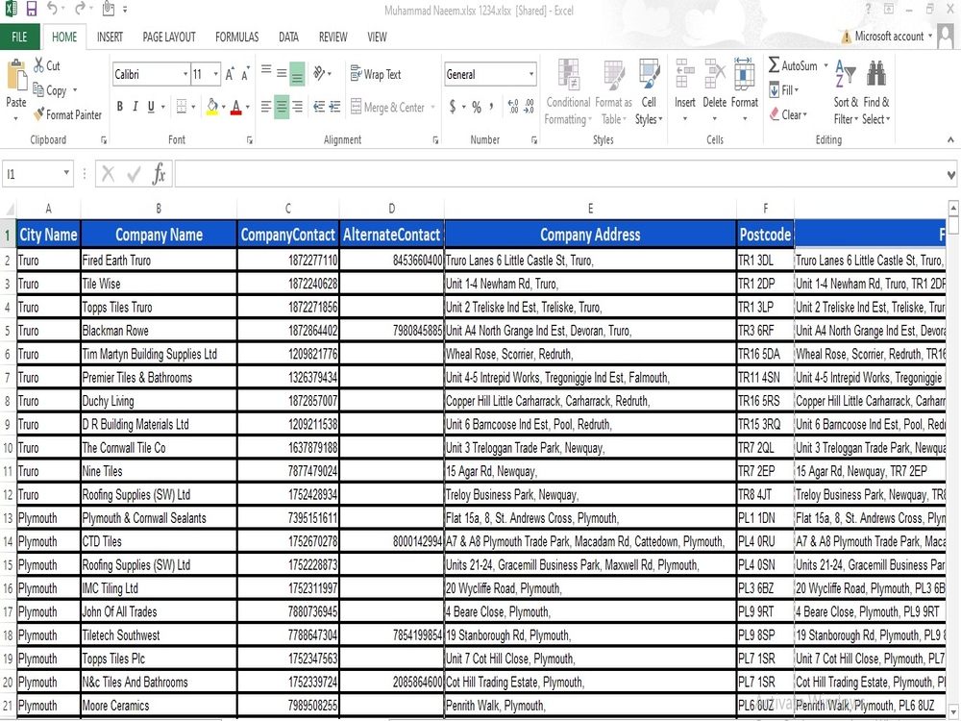Viewport: 961px width, 721px height.
Task: Switch to the DATA tab
Action: coord(288,37)
